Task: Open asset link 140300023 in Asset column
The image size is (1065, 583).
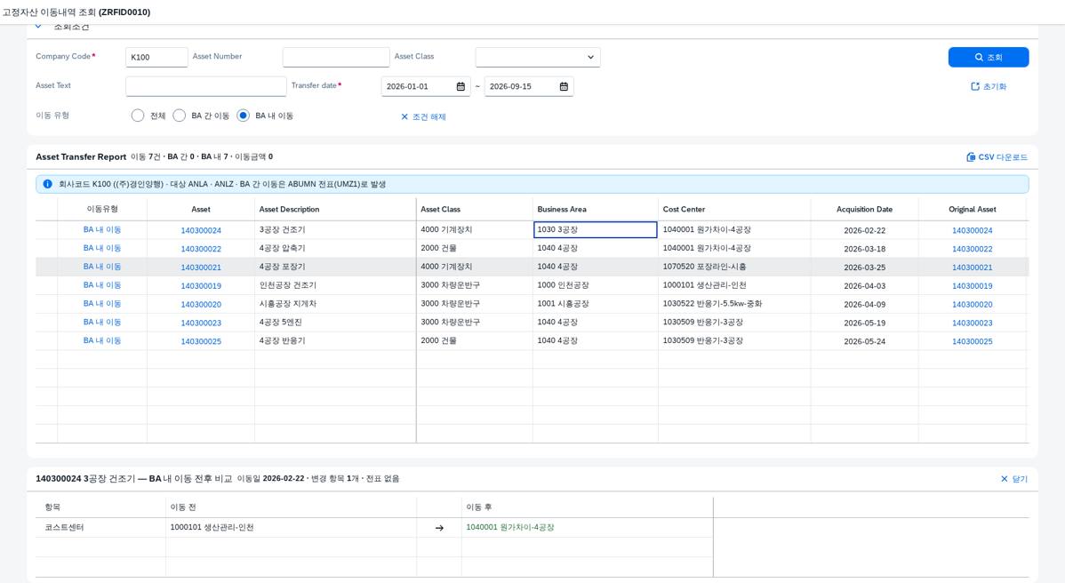Action: [201, 323]
